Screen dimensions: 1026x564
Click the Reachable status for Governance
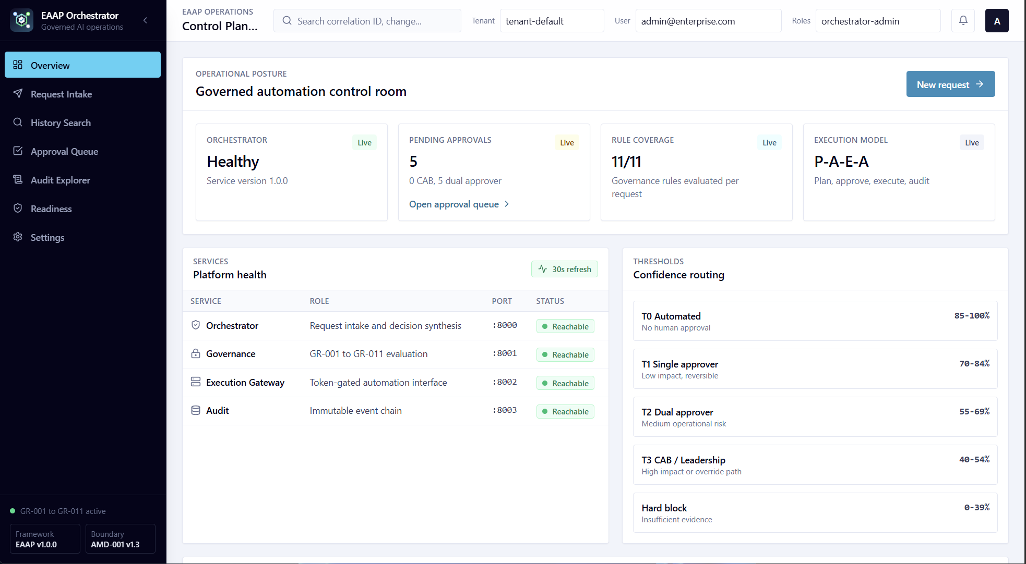click(565, 354)
